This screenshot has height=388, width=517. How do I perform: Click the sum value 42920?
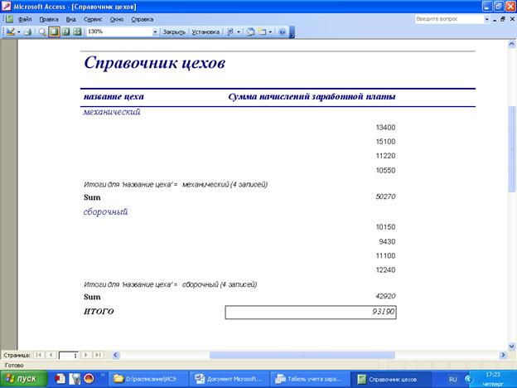(x=385, y=296)
